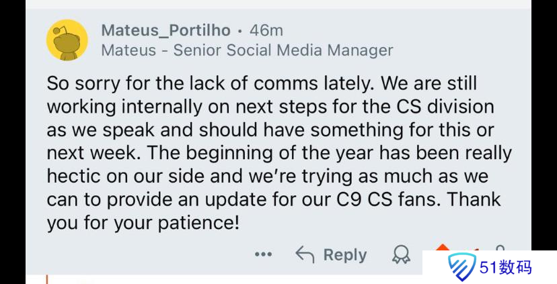Click the 46m timestamp

point(266,30)
